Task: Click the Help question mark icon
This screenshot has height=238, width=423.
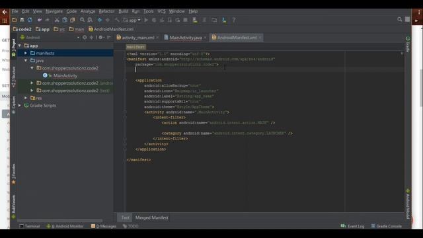Action: click(x=233, y=20)
